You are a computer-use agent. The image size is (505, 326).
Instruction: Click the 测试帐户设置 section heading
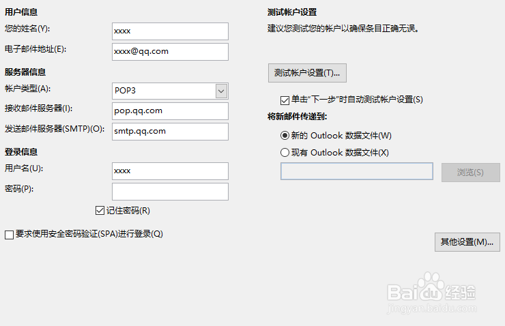pos(292,12)
